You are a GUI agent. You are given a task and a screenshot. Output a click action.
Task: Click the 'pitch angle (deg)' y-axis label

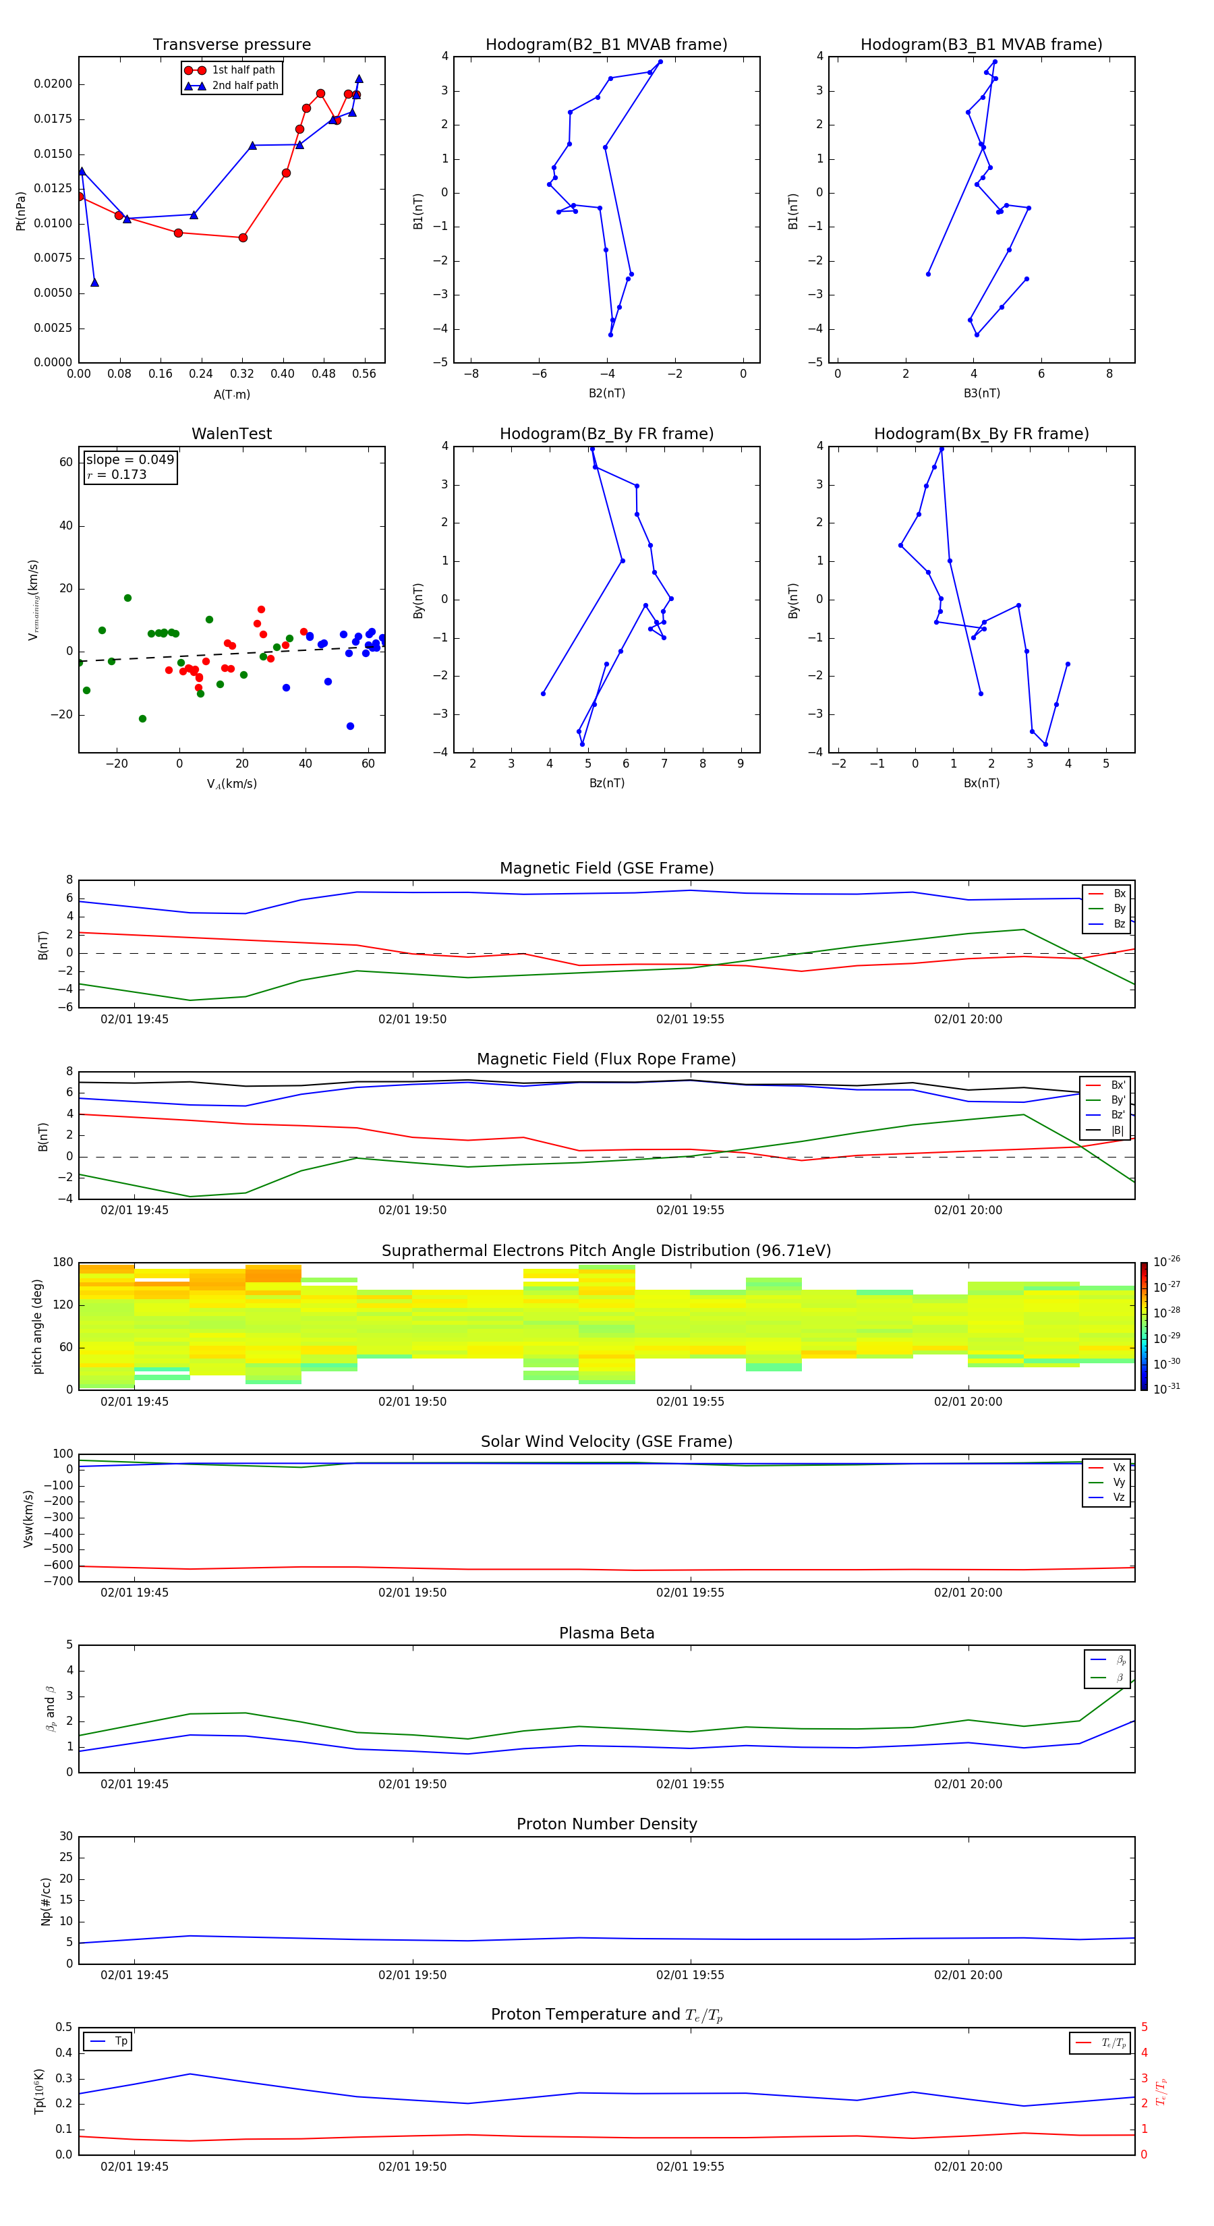click(37, 1326)
